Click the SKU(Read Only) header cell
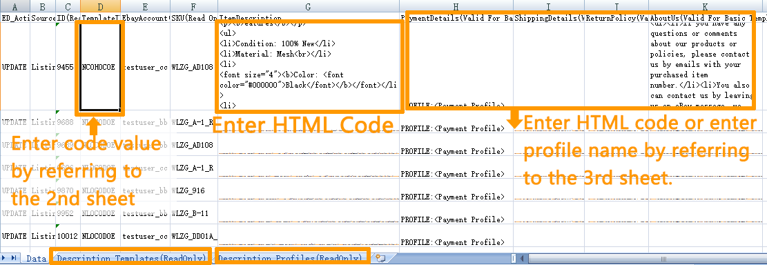Screen dimensions: 767x265 click(x=194, y=18)
